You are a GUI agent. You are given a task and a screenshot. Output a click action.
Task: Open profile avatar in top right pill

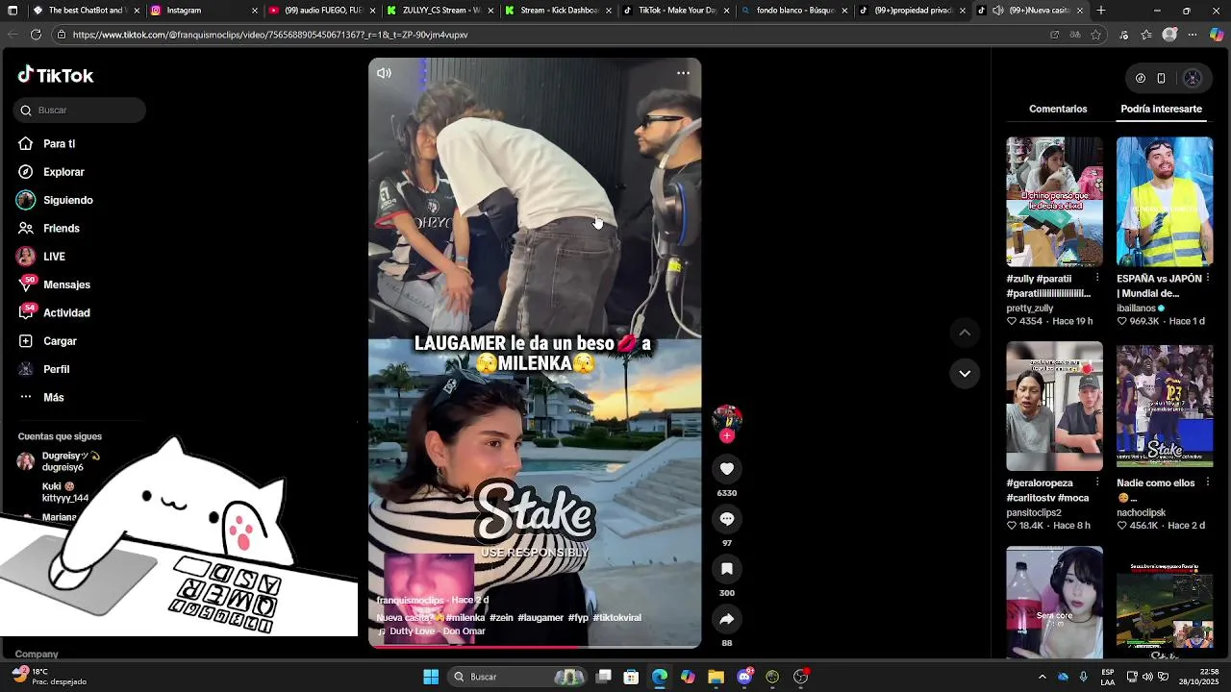point(1193,79)
